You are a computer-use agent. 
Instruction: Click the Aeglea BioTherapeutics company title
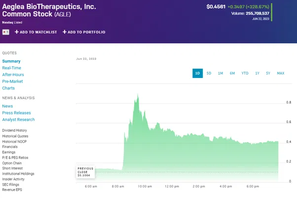(x=49, y=10)
